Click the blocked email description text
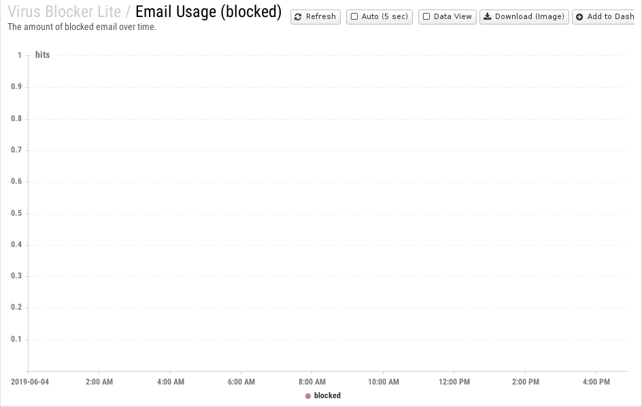642x407 pixels. pos(82,27)
